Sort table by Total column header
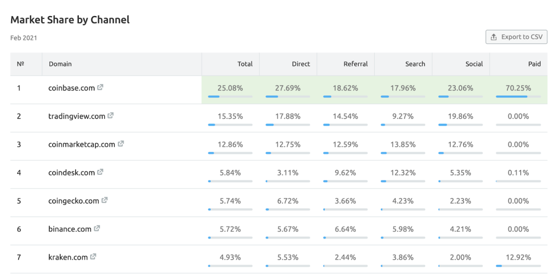The width and height of the screenshot is (560, 280). pyautogui.click(x=245, y=64)
